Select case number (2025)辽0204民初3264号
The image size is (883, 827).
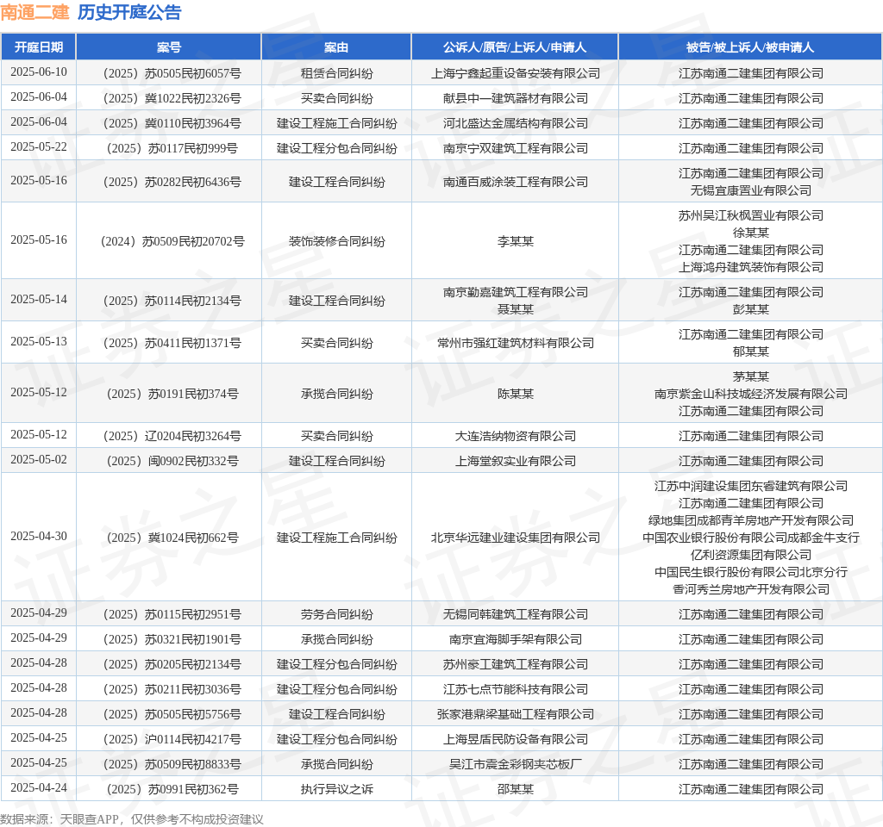click(172, 436)
